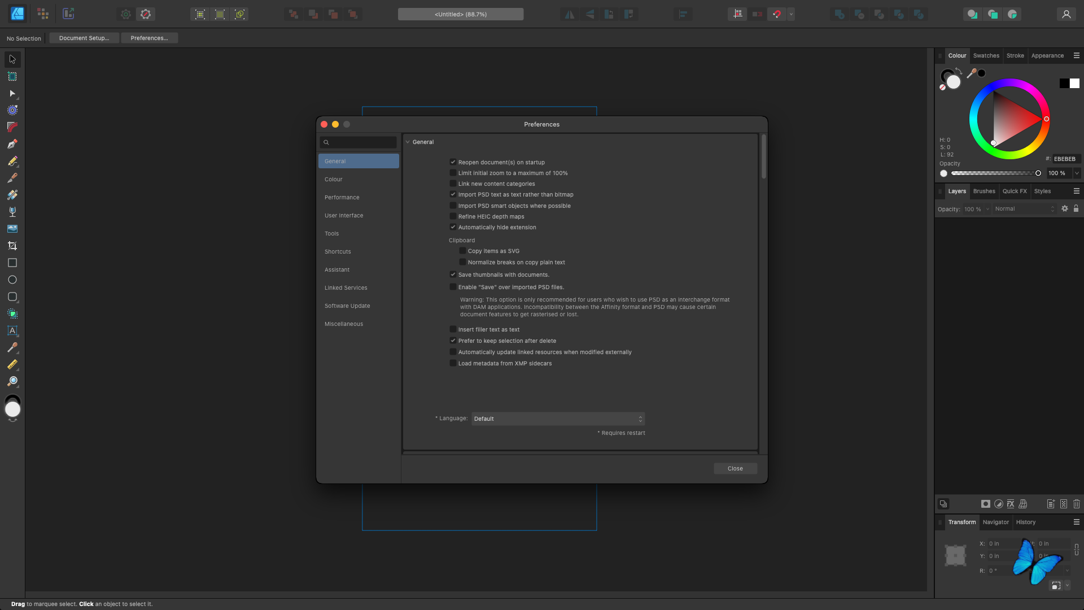Switch to the Brushes tab
This screenshot has height=610, width=1084.
click(984, 191)
